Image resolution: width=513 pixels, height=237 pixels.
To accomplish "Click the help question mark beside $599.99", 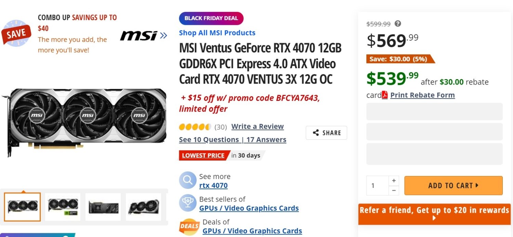I will [397, 24].
